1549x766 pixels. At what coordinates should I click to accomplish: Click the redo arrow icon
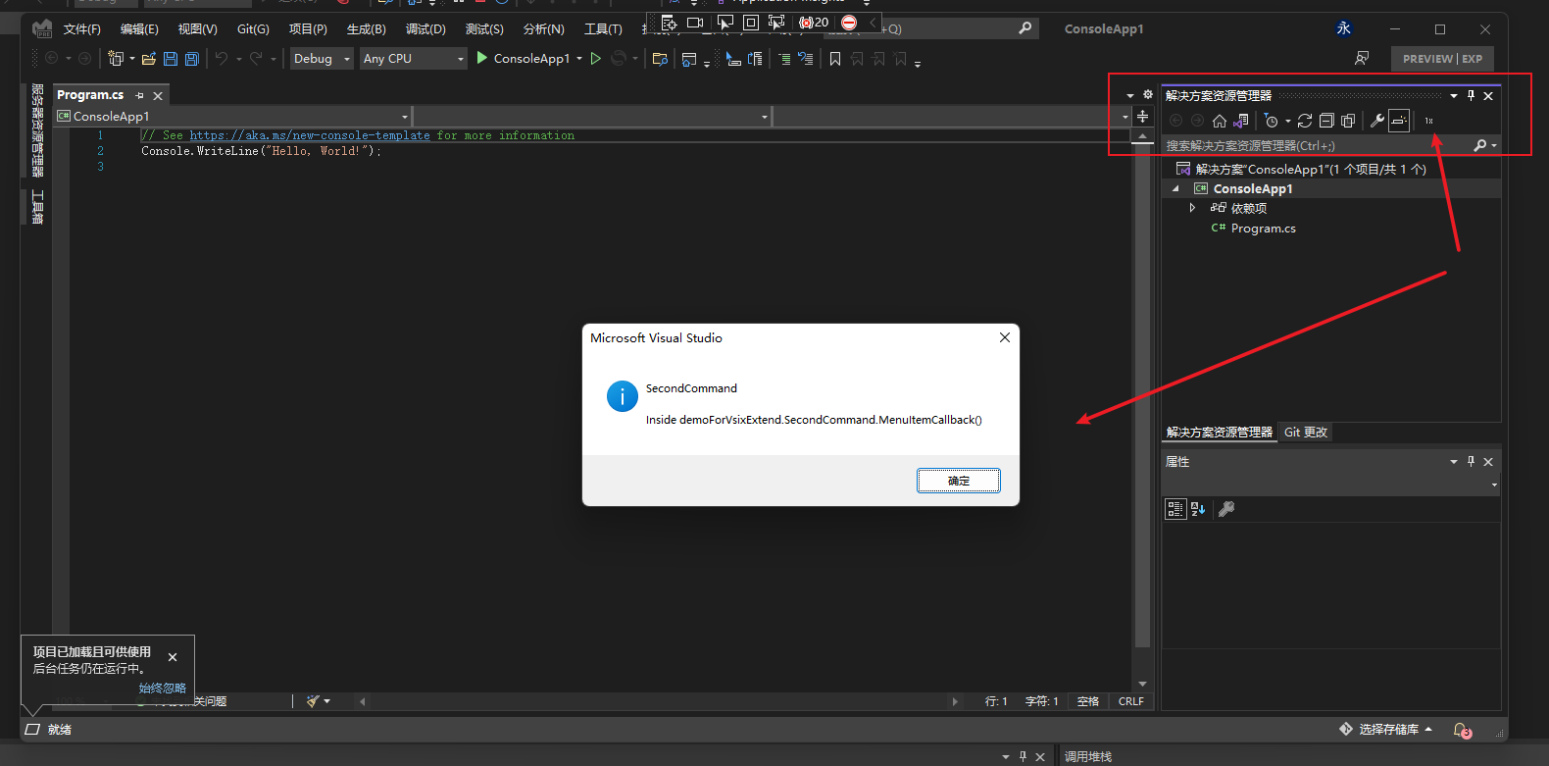tap(256, 59)
